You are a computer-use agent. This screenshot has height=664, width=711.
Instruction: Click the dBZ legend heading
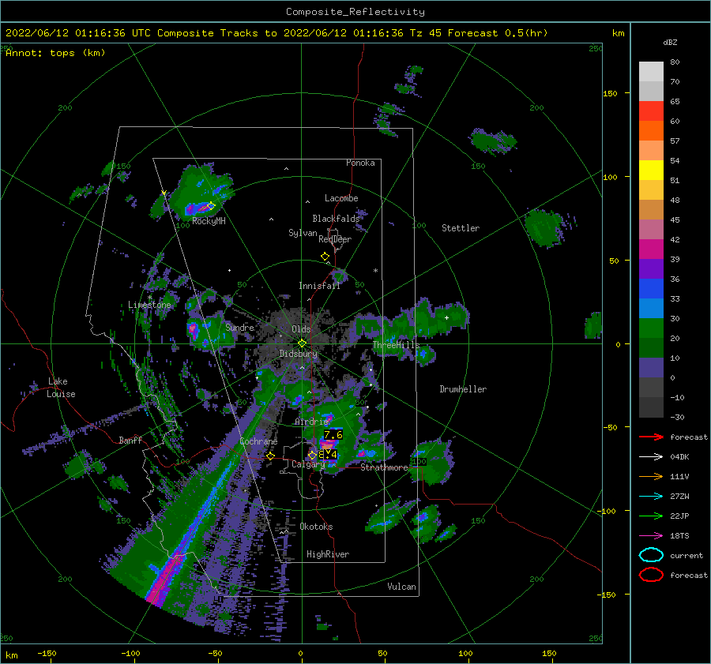(x=670, y=43)
